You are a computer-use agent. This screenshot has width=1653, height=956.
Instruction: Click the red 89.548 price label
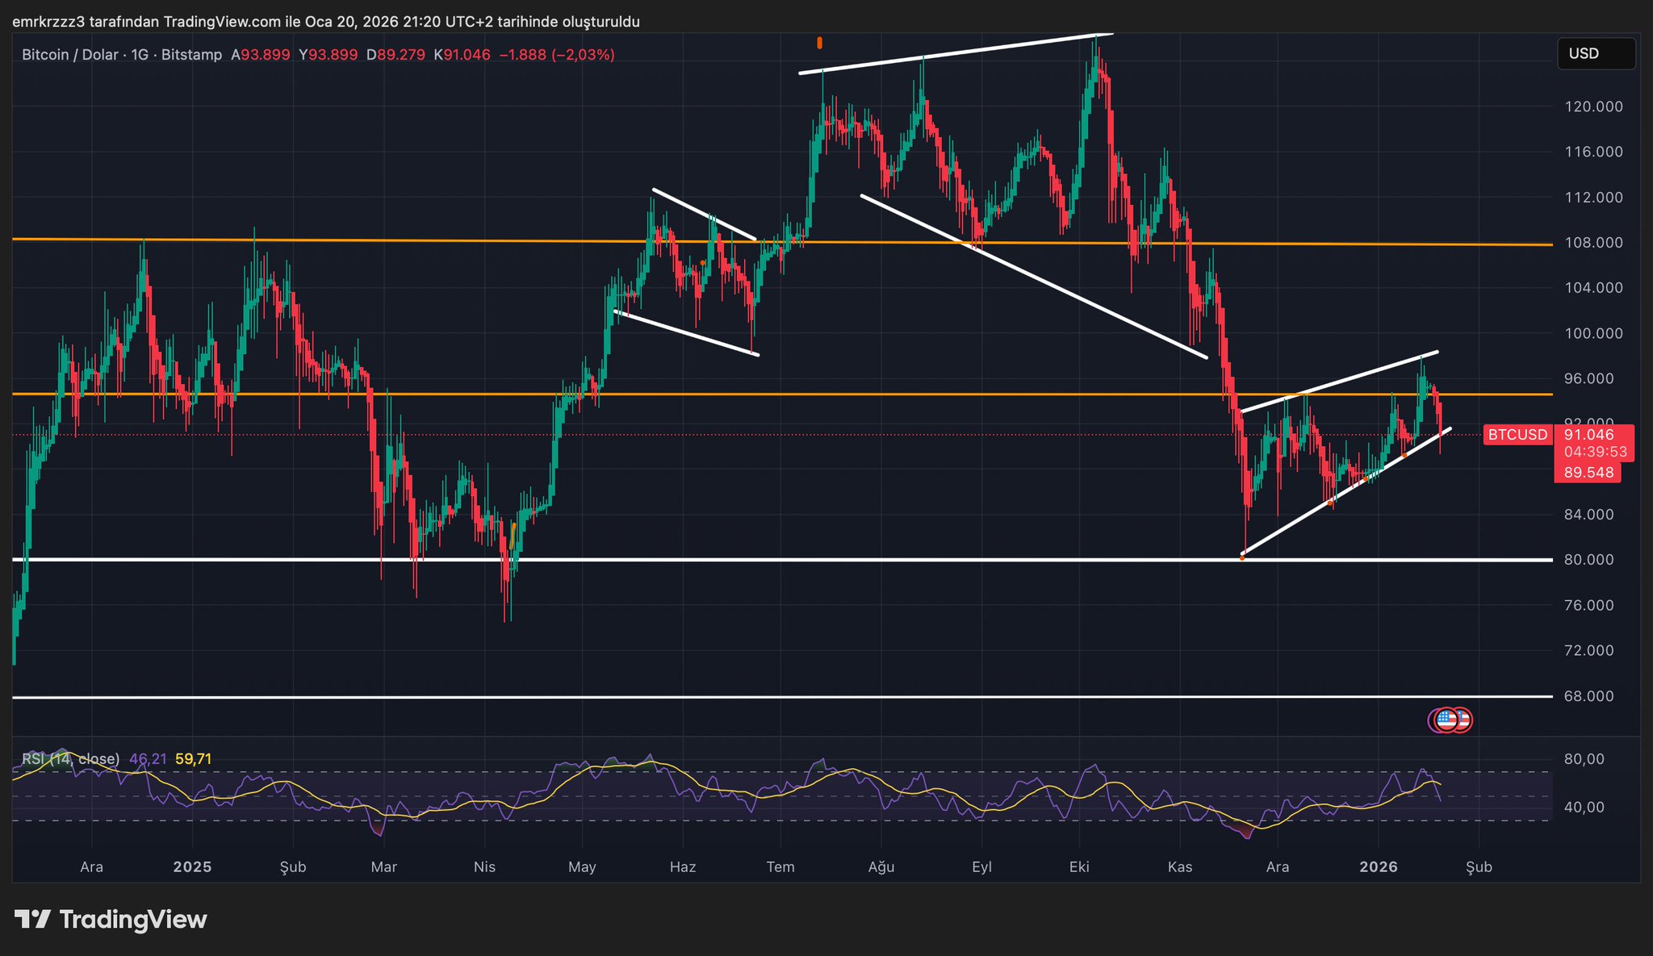click(1588, 473)
